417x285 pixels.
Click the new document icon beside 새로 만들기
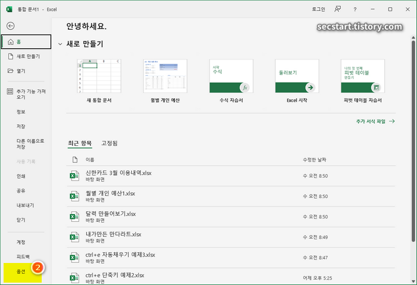point(10,57)
